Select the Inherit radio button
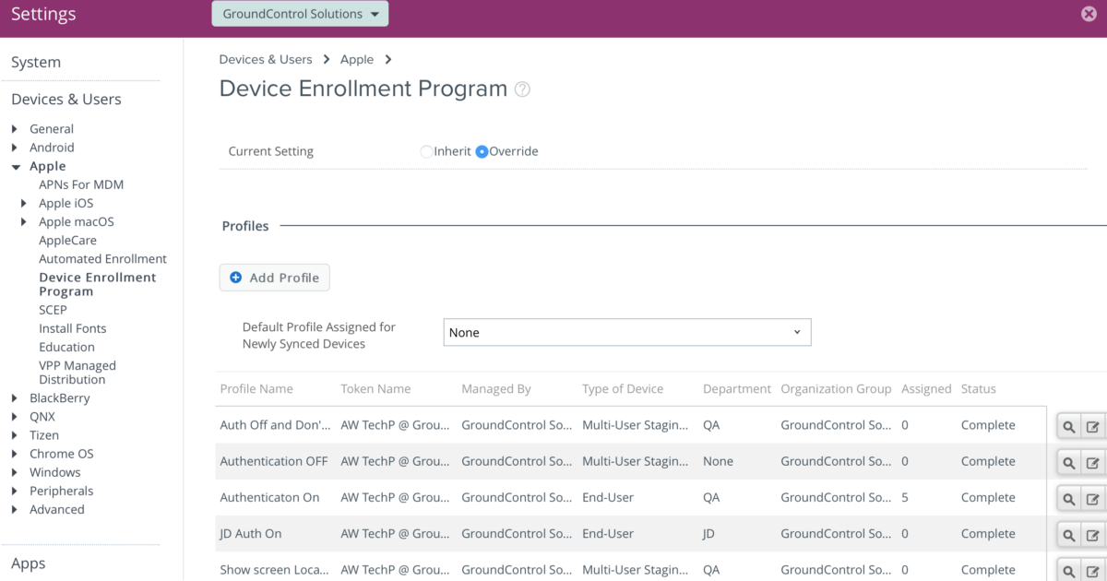 426,151
